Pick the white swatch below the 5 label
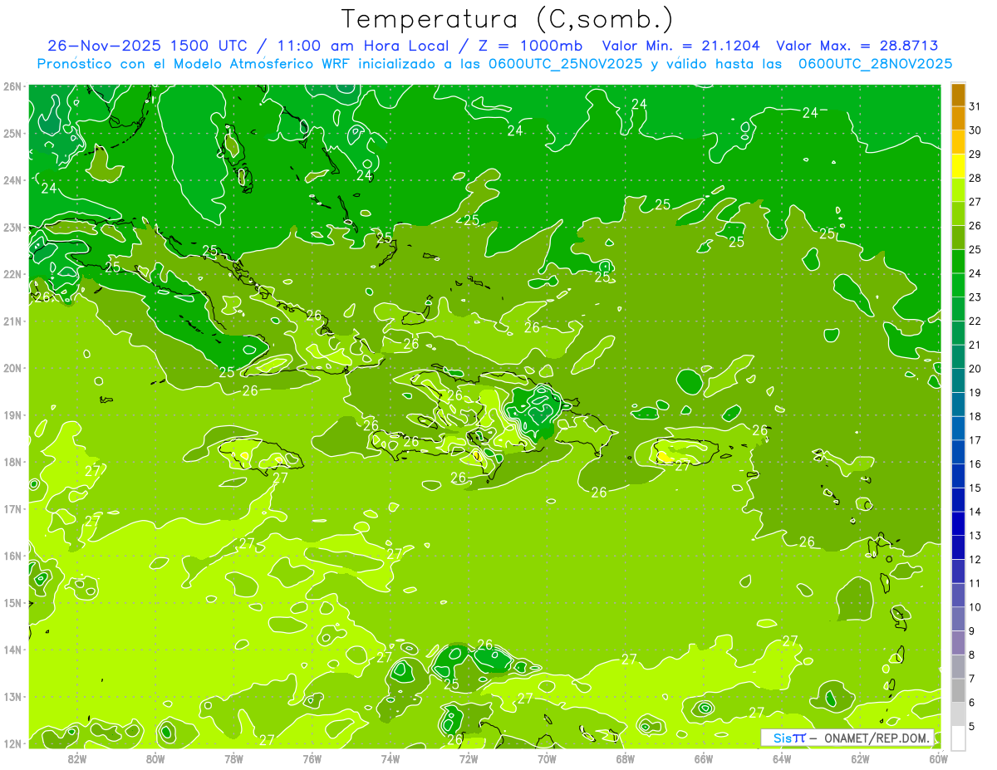The height and width of the screenshot is (770, 997). pyautogui.click(x=958, y=738)
